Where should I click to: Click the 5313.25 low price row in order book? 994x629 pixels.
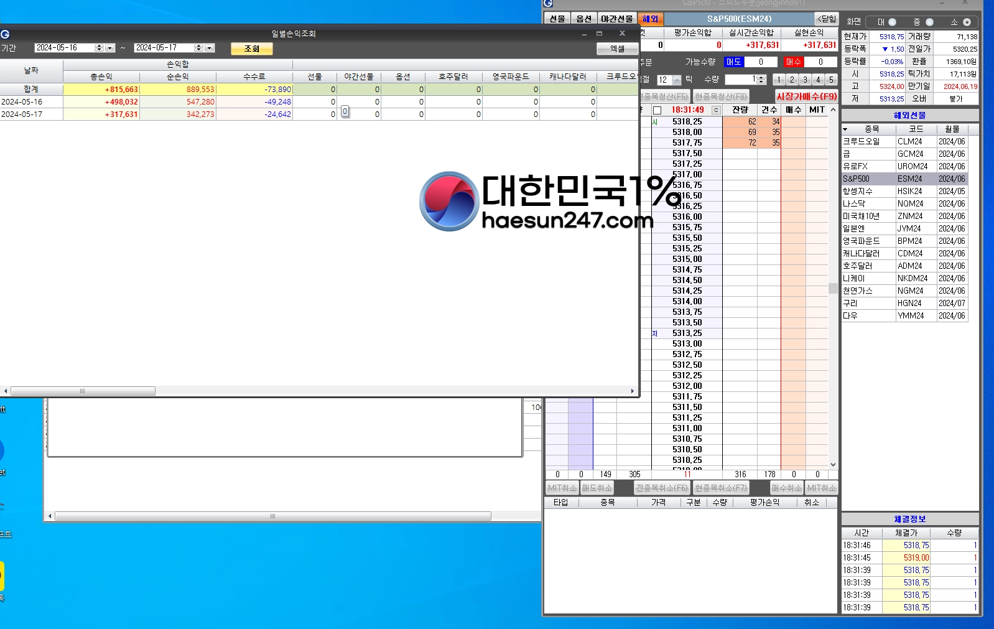click(687, 333)
